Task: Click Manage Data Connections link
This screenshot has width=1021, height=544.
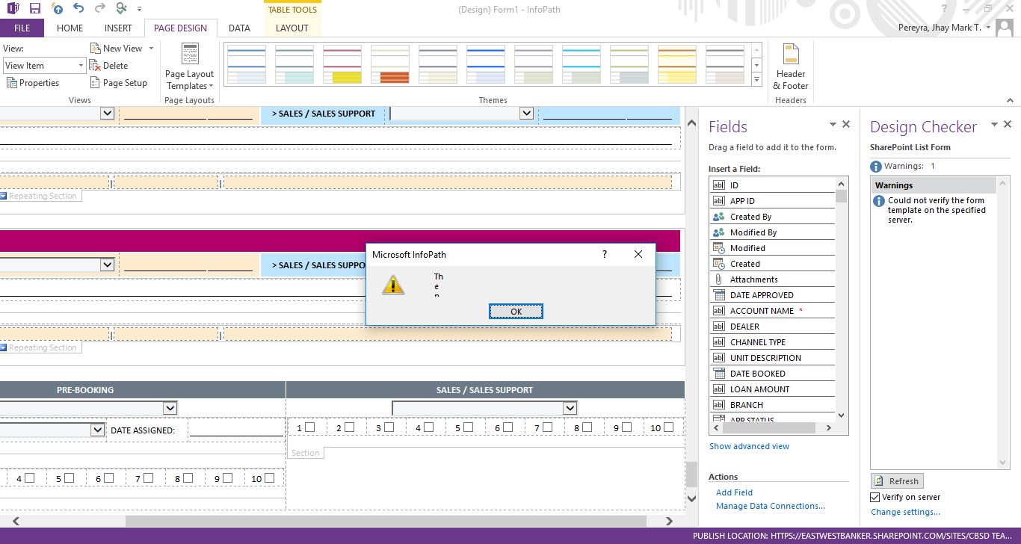Action: (771, 506)
